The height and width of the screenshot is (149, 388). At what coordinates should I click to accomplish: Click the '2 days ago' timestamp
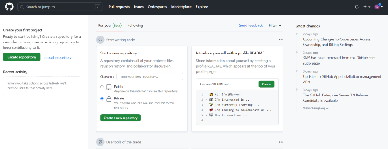(310, 34)
